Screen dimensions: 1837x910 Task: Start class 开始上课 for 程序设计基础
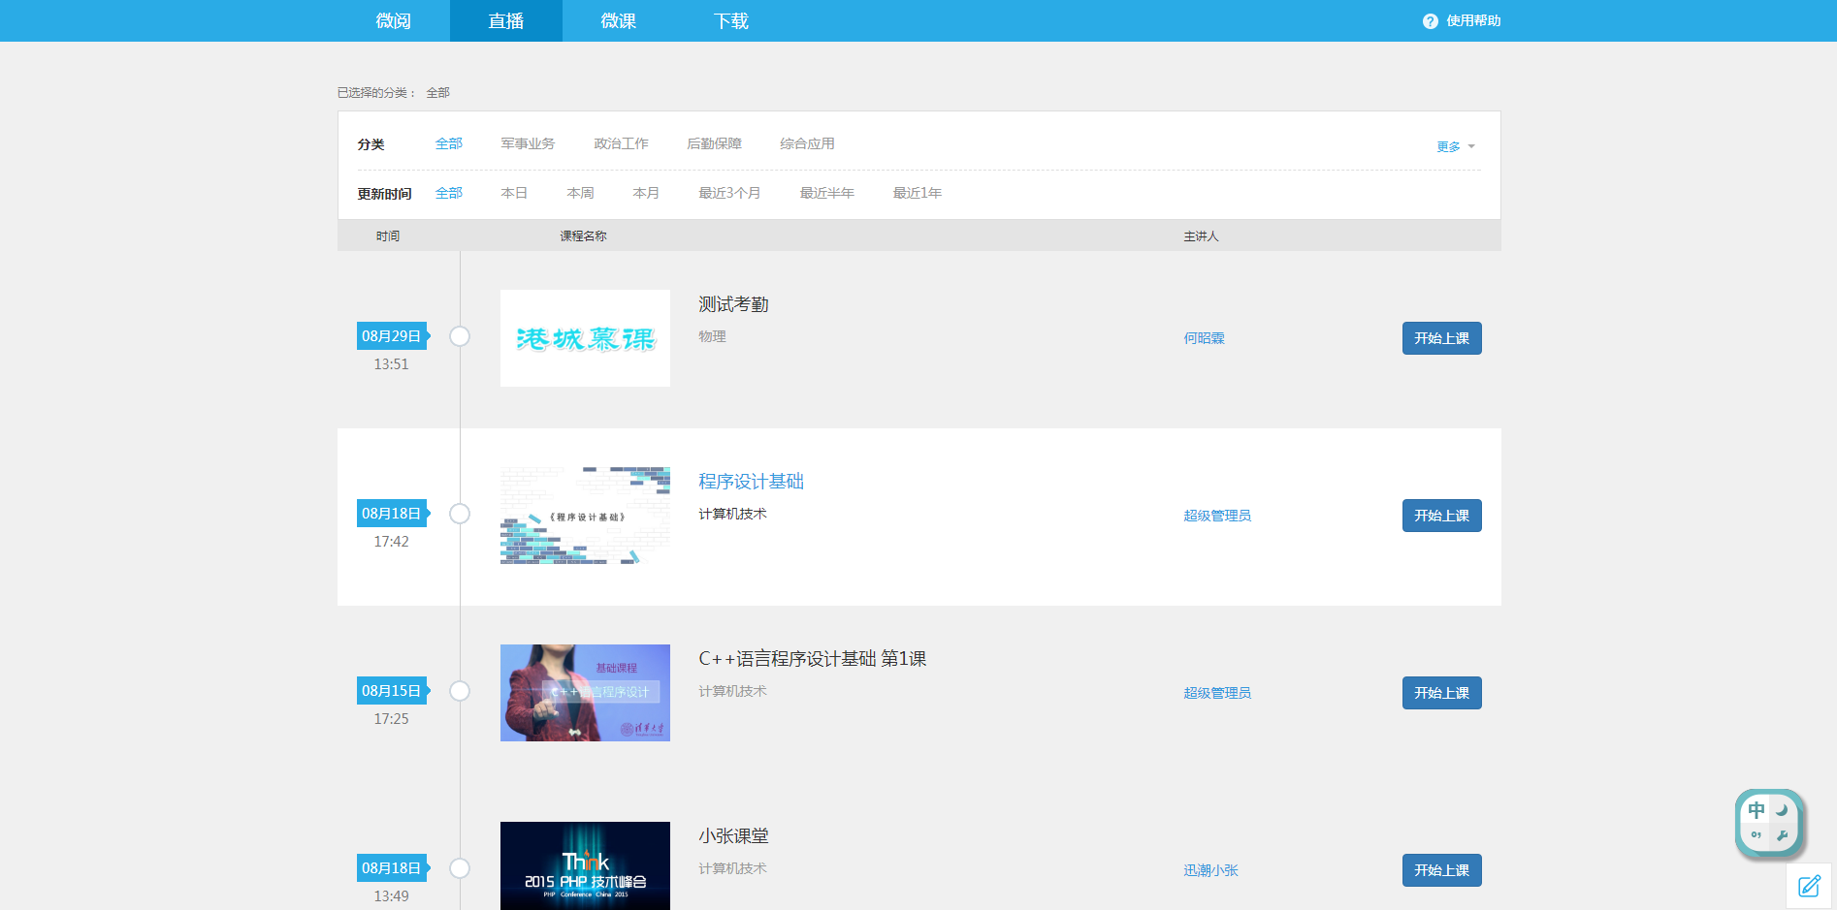click(1441, 516)
